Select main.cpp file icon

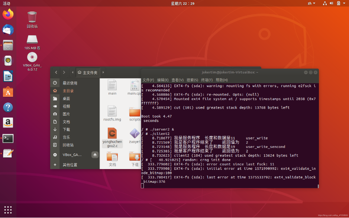pos(135,87)
